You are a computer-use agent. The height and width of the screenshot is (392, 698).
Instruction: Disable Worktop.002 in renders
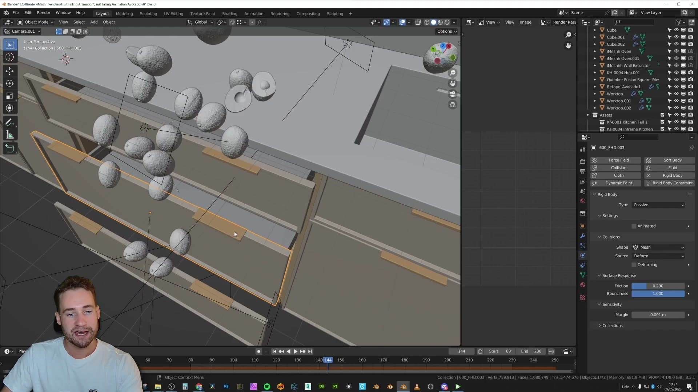691,108
